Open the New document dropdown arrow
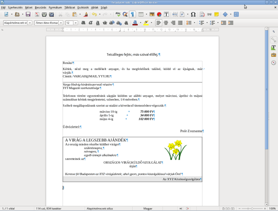278x211 pixels. (x=12, y=14)
